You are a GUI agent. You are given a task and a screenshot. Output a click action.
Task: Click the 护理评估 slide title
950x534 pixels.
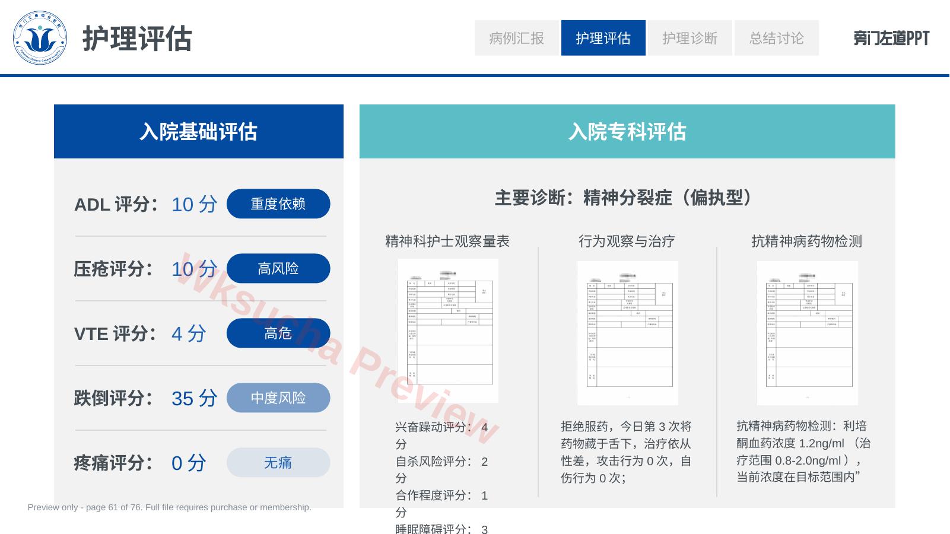tap(137, 39)
